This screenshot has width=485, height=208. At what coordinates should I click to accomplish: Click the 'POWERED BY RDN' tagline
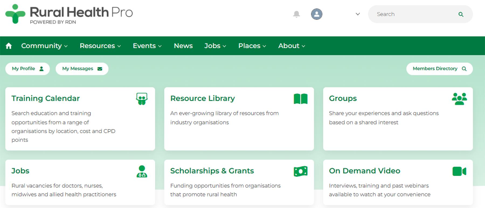[x=53, y=22]
